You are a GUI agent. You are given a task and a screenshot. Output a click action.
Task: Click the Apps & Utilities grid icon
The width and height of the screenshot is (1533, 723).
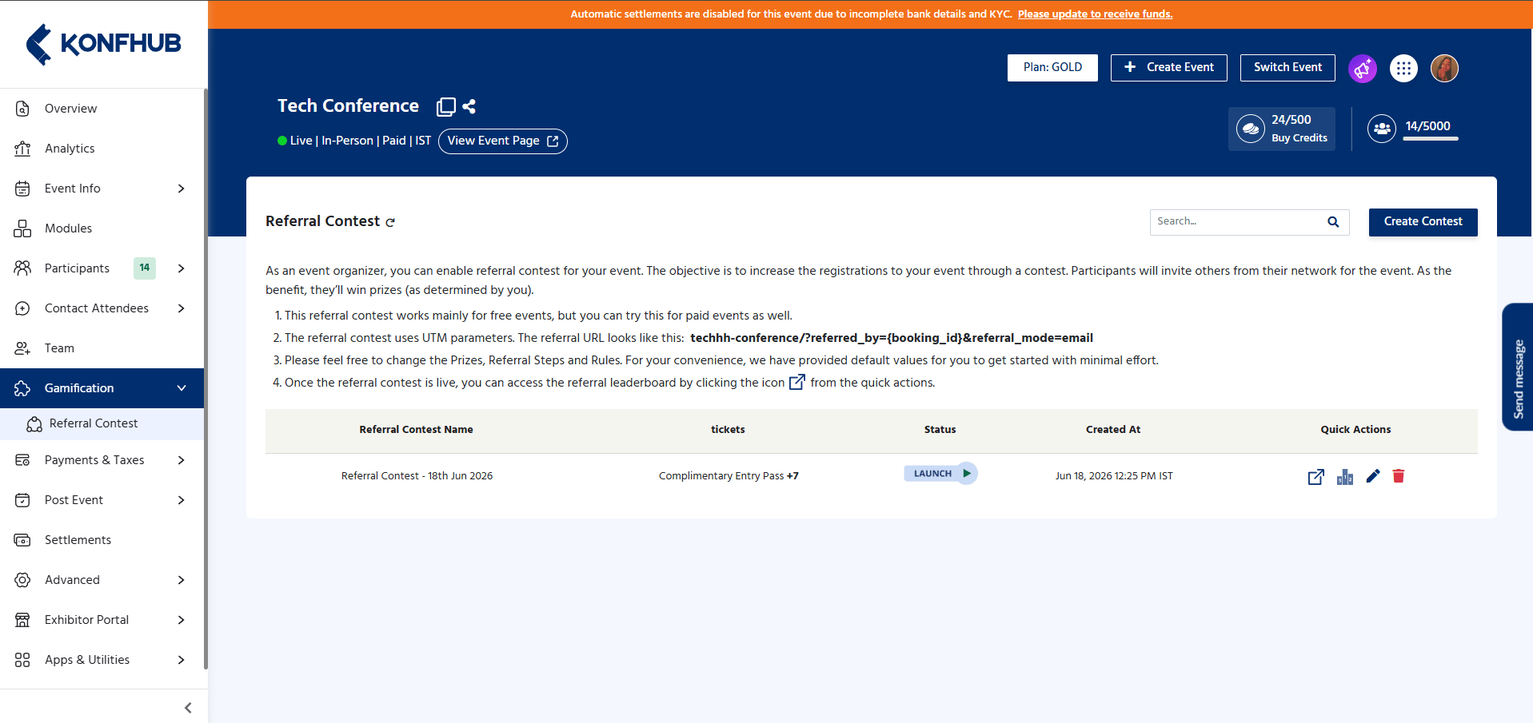[22, 660]
